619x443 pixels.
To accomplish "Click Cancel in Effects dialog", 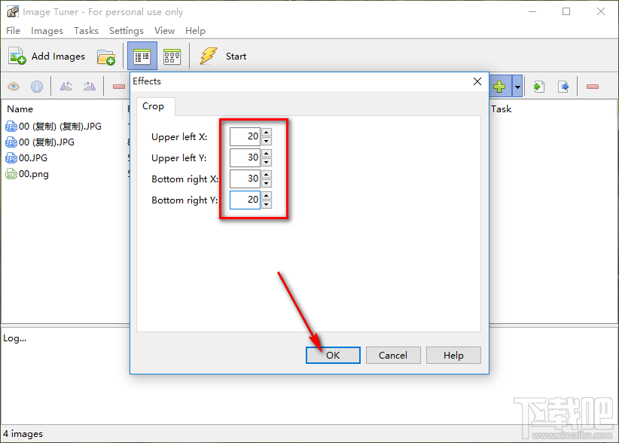I will [393, 356].
